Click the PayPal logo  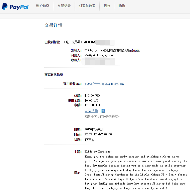[x=15, y=6]
